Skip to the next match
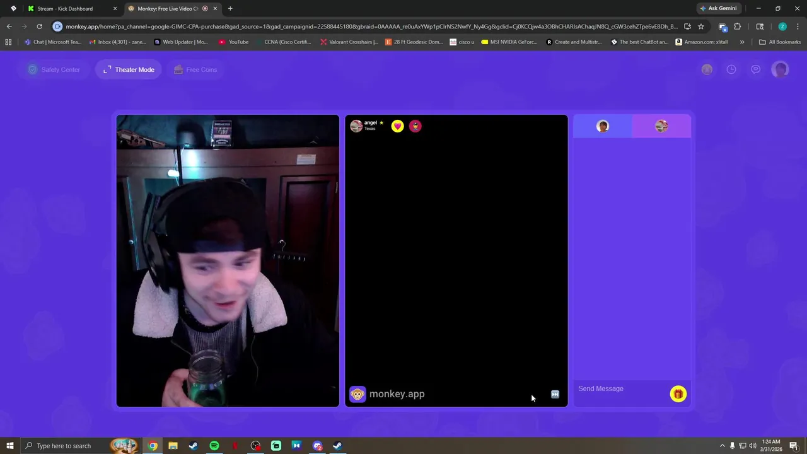 pos(555,394)
